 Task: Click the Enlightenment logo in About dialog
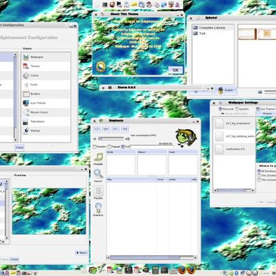(x=101, y=66)
